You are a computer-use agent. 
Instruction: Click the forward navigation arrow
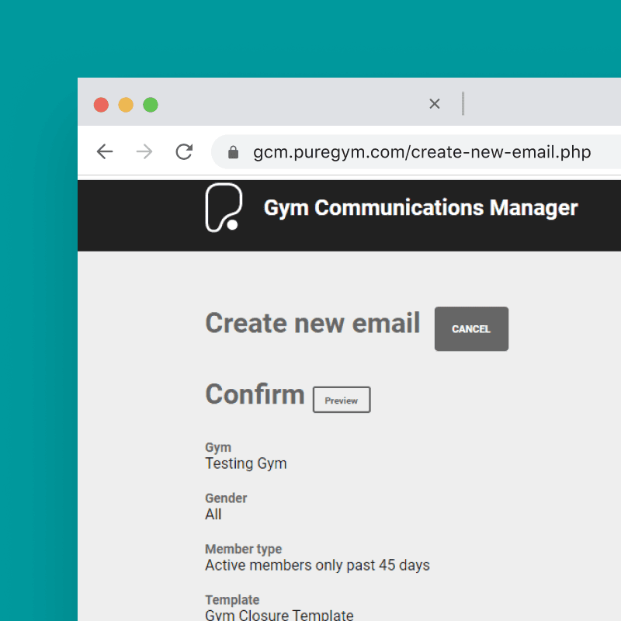[144, 152]
